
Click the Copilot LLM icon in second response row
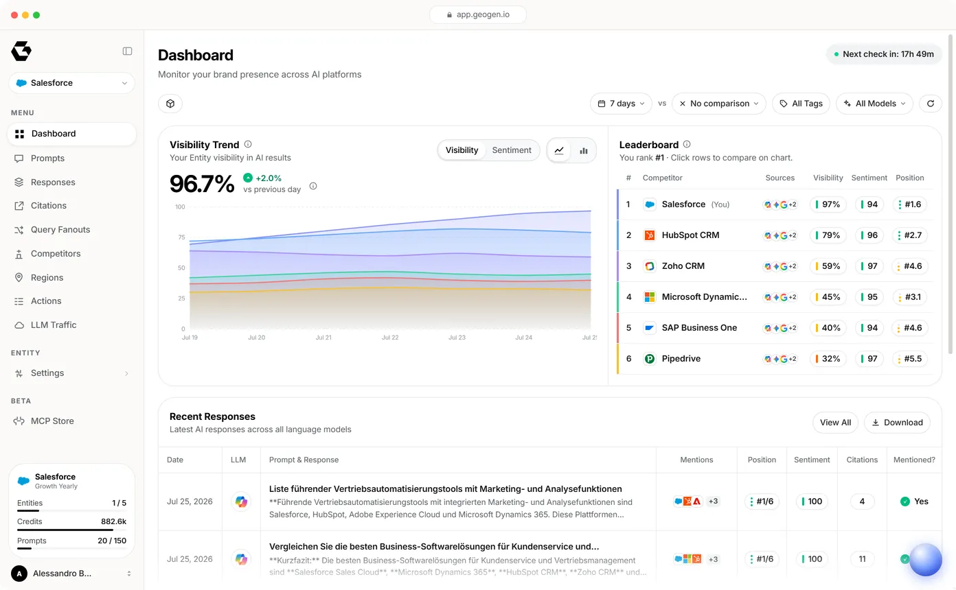241,559
